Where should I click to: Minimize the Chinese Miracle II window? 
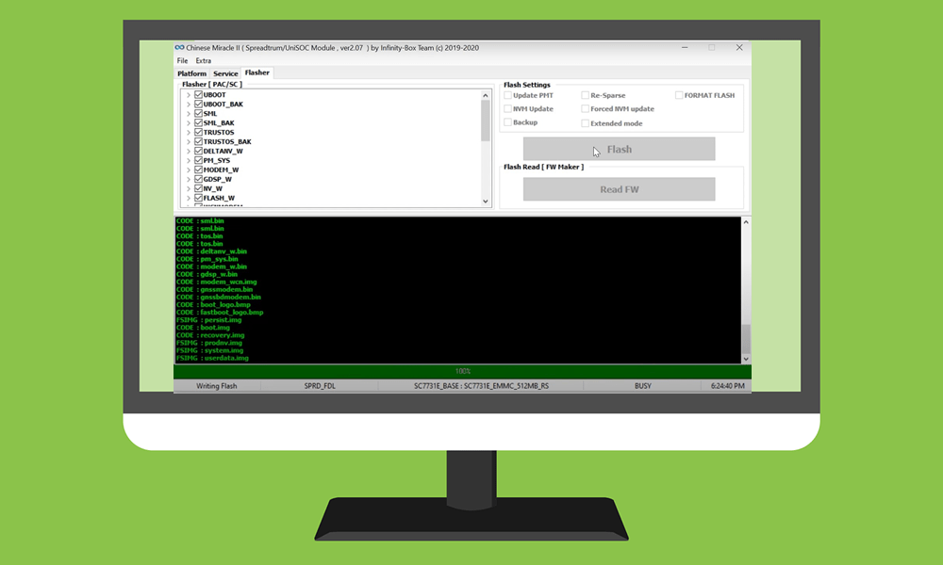(x=685, y=47)
